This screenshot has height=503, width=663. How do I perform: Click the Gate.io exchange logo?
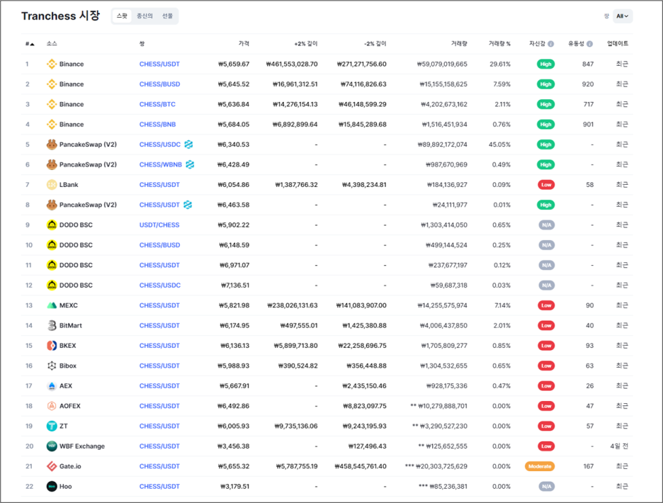pos(52,465)
